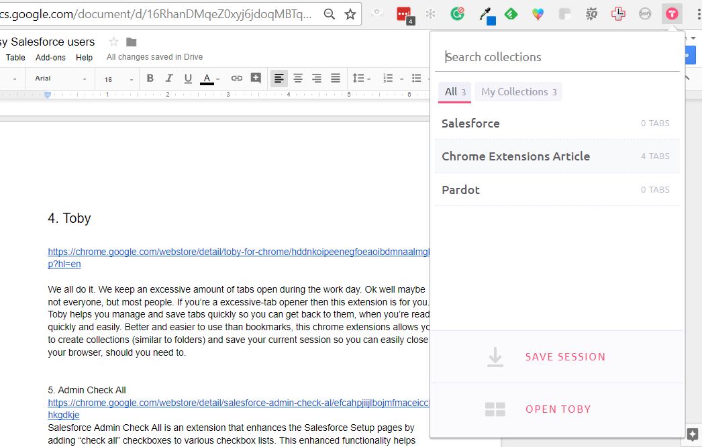This screenshot has height=447, width=702.
Task: Set justified alignment
Action: (x=336, y=79)
